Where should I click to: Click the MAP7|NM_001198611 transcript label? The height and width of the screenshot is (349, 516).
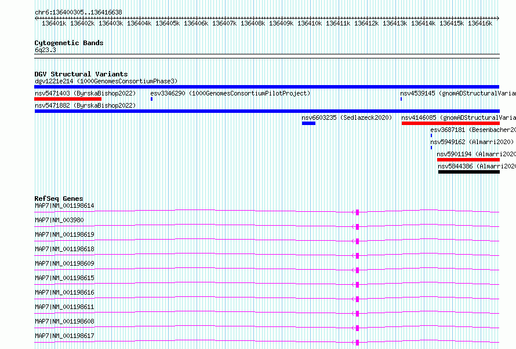point(64,307)
